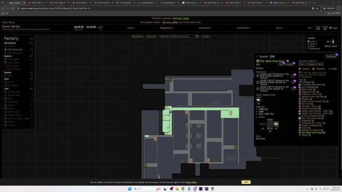Click the Safe loot icon

(6, 98)
